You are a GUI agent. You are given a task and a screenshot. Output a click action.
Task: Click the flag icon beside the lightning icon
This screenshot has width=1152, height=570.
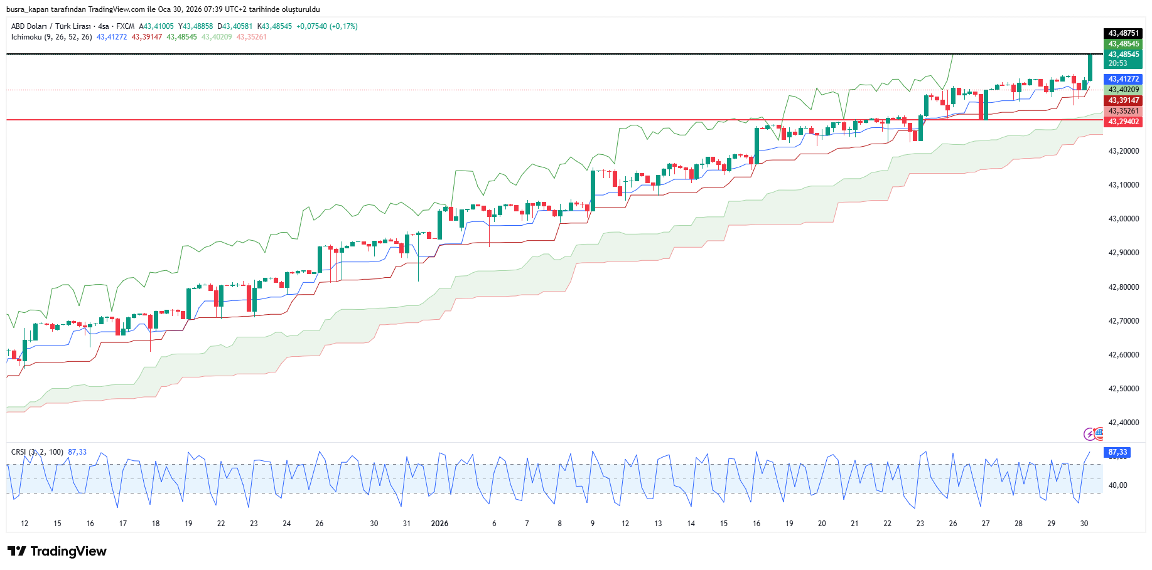pos(1099,433)
